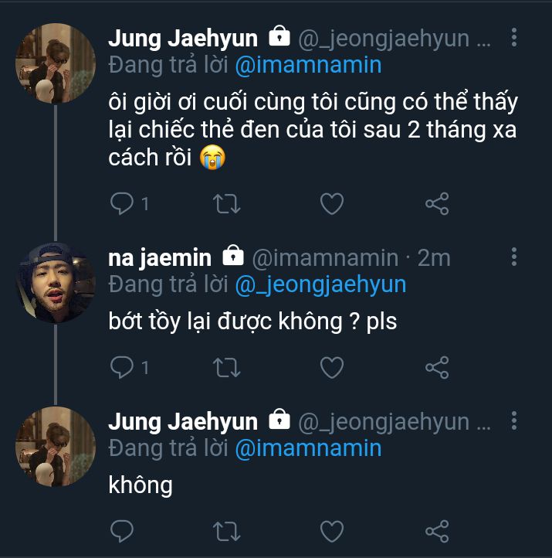Viewport: 552px width, 558px height.
Task: Open the na jaemin display name
Action: click(161, 257)
